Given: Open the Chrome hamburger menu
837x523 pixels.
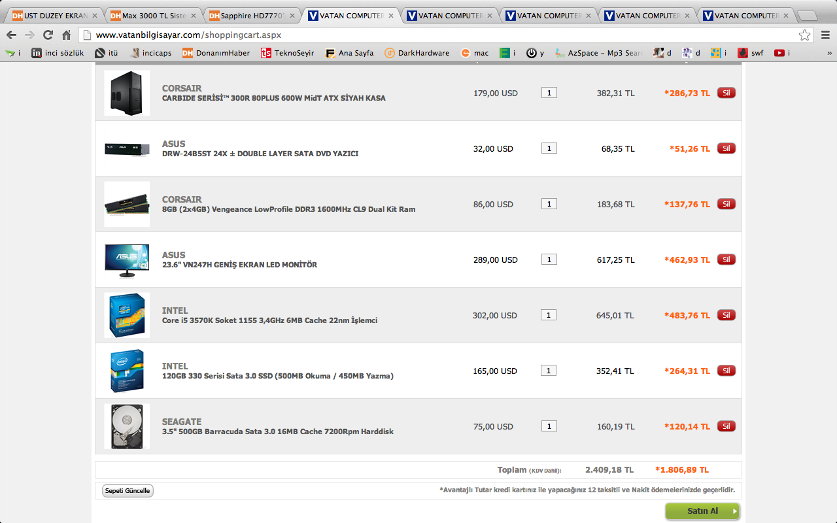Looking at the screenshot, I should [825, 35].
